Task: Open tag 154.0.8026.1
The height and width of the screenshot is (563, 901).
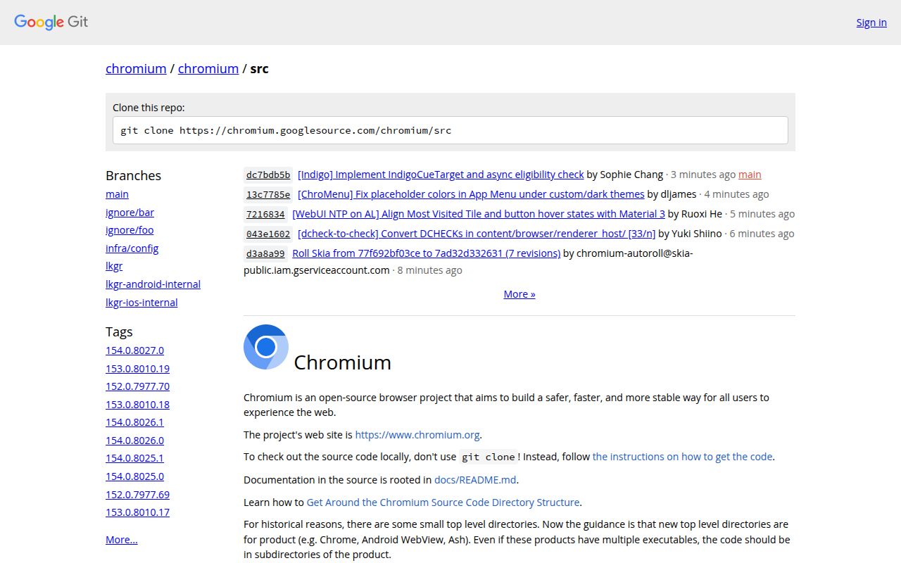Action: [134, 422]
